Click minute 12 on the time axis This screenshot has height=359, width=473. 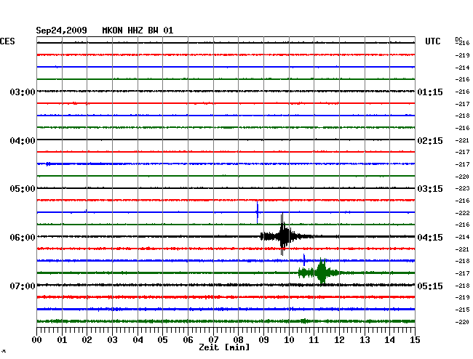[x=339, y=339]
